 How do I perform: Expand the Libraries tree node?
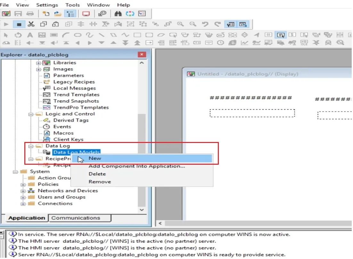38,63
